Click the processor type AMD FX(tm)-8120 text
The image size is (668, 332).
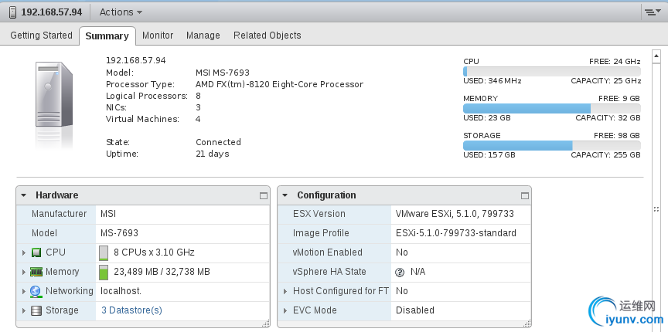[279, 84]
